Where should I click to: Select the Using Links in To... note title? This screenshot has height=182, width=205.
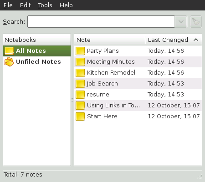point(113,106)
